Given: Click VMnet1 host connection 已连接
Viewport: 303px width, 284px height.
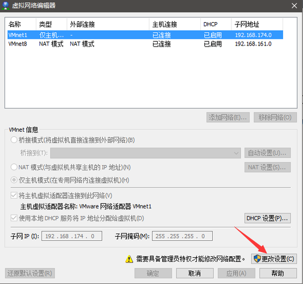Looking at the screenshot, I should [x=162, y=35].
